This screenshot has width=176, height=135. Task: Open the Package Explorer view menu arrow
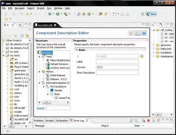point(30,30)
